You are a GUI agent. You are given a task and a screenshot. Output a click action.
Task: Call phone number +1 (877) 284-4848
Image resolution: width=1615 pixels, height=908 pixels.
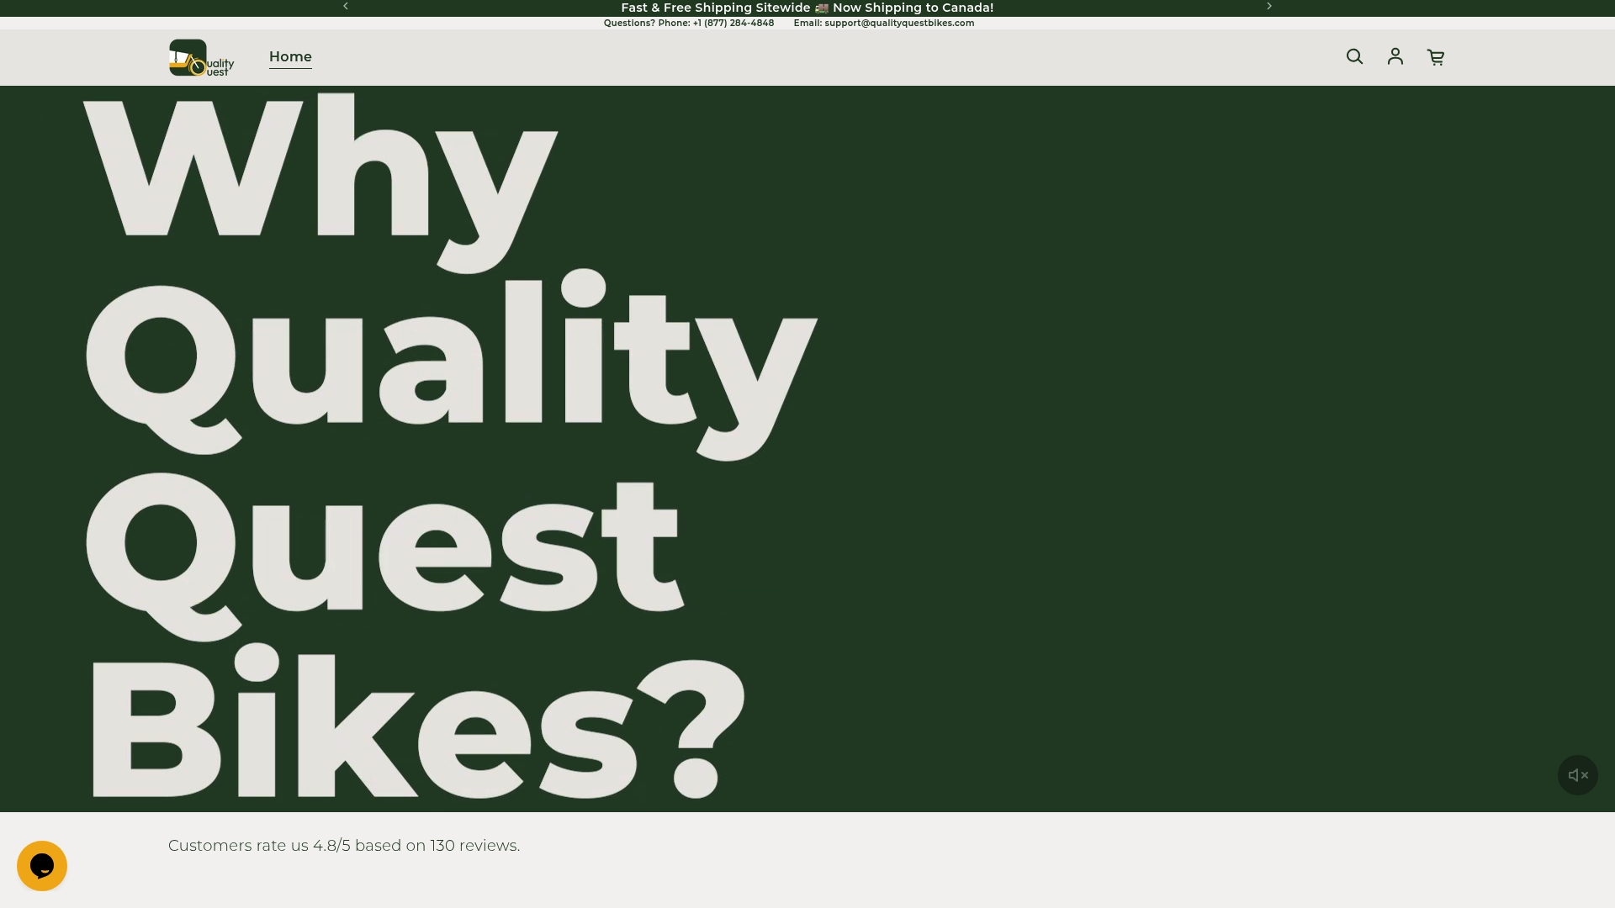pos(733,23)
